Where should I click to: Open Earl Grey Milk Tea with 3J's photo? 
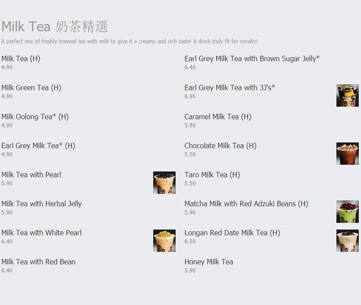coord(347,96)
